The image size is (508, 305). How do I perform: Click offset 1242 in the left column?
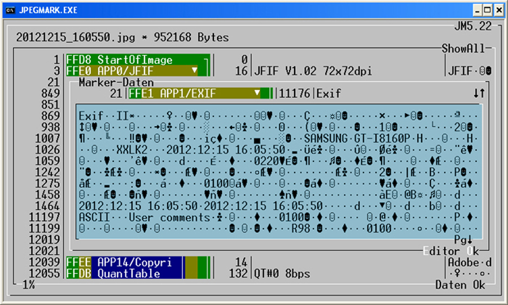[47, 173]
